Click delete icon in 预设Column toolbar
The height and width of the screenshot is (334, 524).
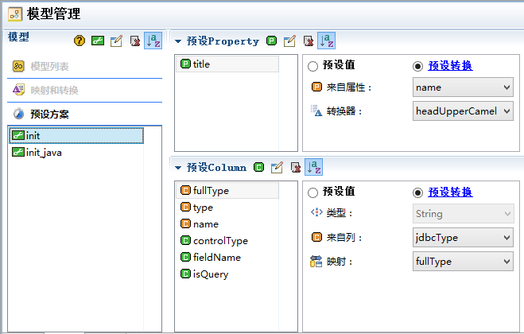(x=296, y=167)
